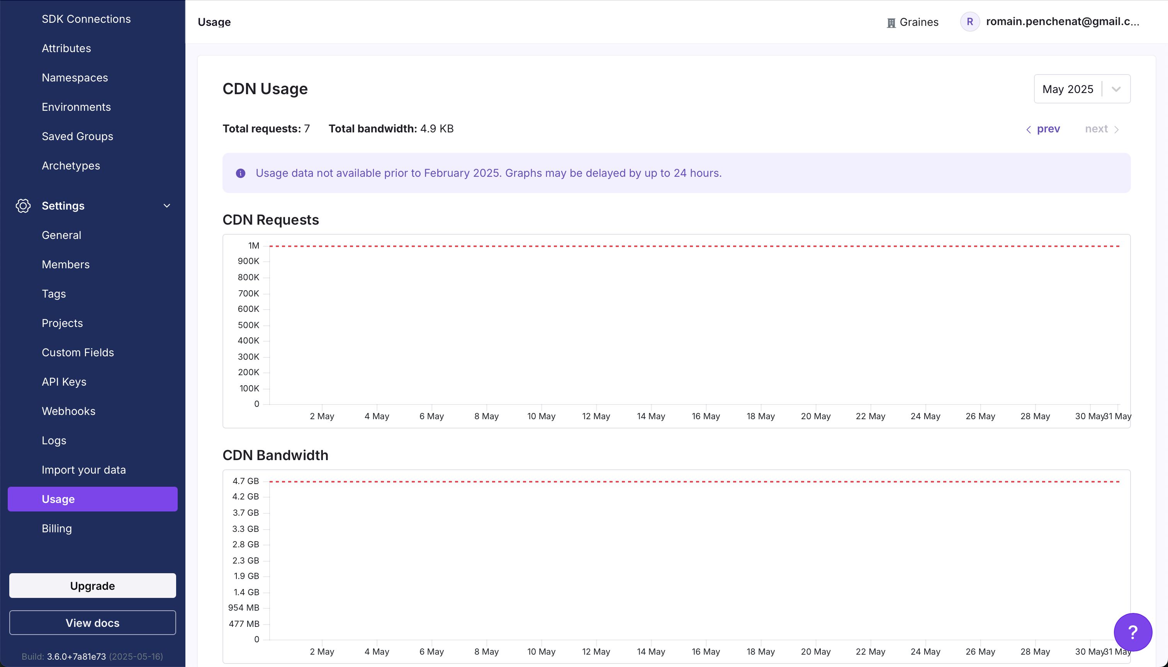The height and width of the screenshot is (667, 1168).
Task: Click the CDN Usage heading
Action: [265, 89]
